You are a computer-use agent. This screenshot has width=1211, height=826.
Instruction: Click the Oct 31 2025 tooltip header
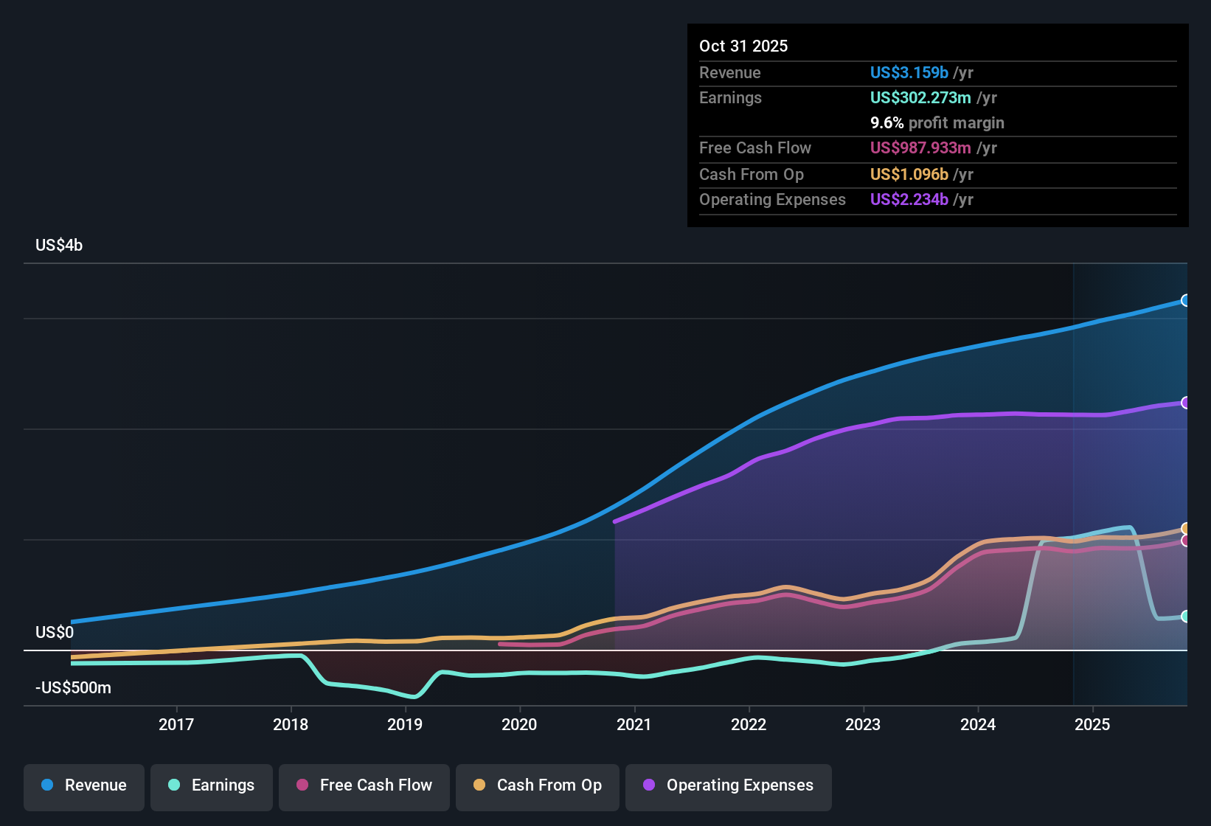click(x=743, y=46)
